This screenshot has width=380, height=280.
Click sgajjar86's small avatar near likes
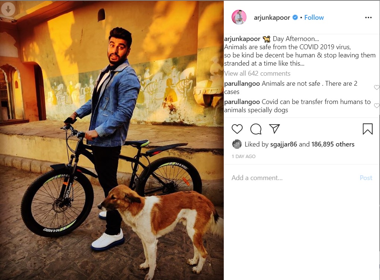pos(237,144)
